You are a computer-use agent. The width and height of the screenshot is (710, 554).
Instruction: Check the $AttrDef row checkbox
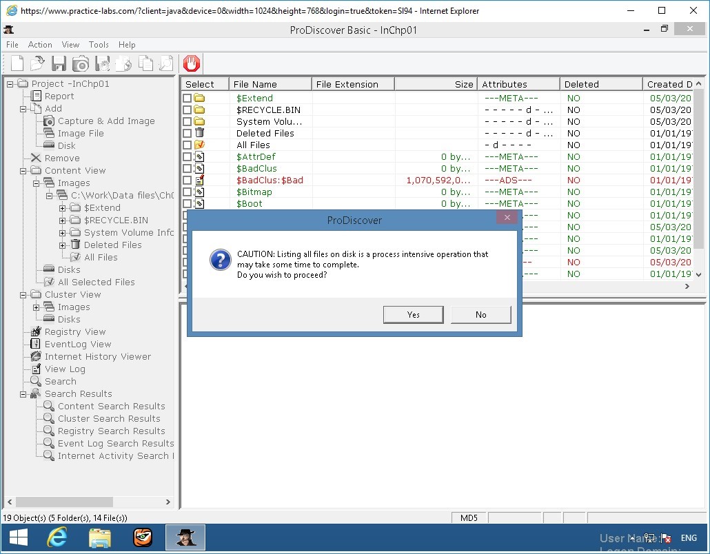tap(187, 156)
